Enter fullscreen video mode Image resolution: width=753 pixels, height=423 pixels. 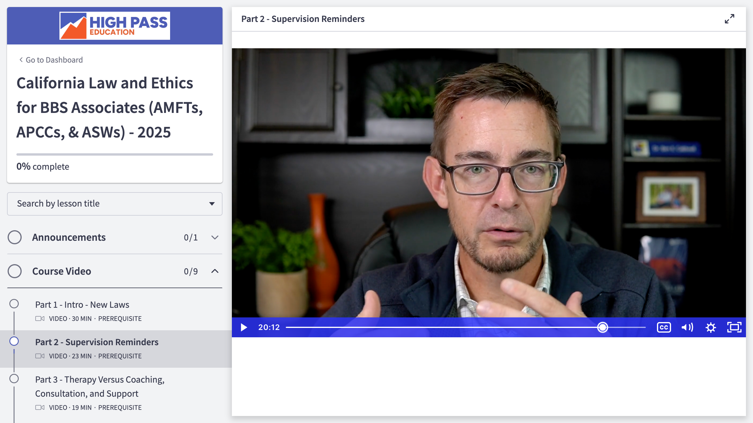734,327
